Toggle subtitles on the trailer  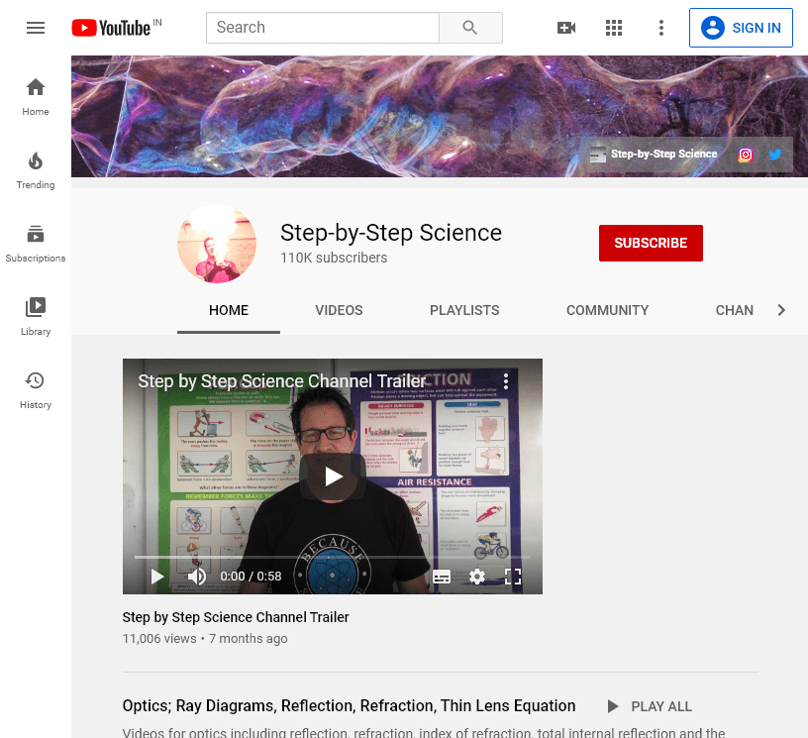click(x=442, y=577)
